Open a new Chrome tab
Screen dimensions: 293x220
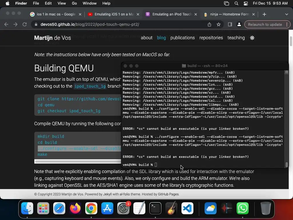[x=264, y=14]
